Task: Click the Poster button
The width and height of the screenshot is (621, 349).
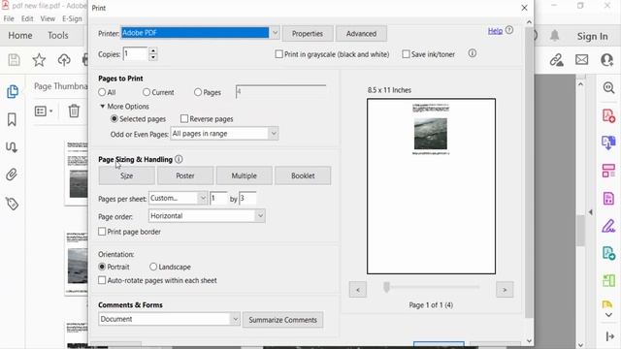Action: click(x=185, y=175)
